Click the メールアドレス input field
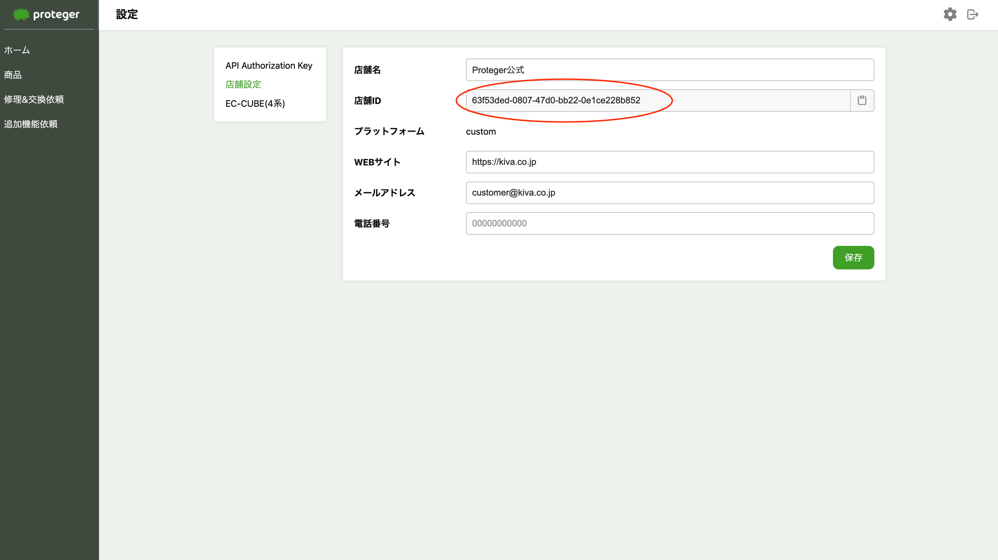Viewport: 998px width, 560px height. 670,192
